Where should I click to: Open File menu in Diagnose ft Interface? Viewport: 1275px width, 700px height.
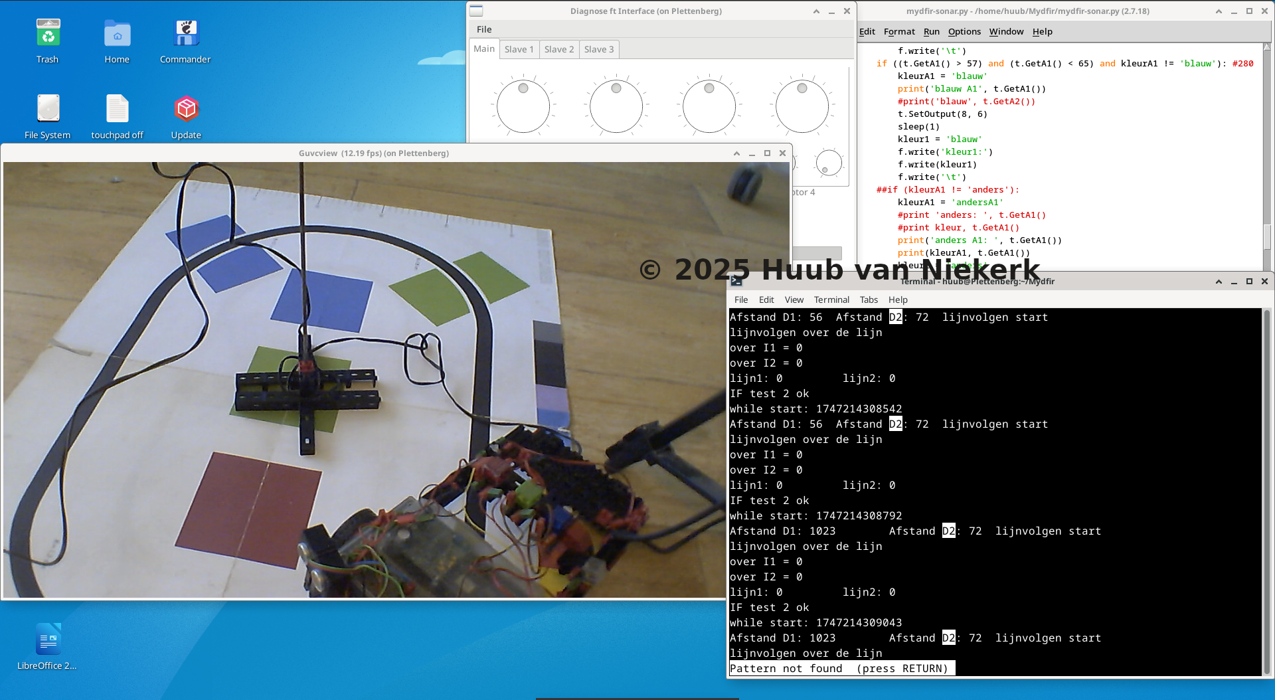pyautogui.click(x=484, y=29)
